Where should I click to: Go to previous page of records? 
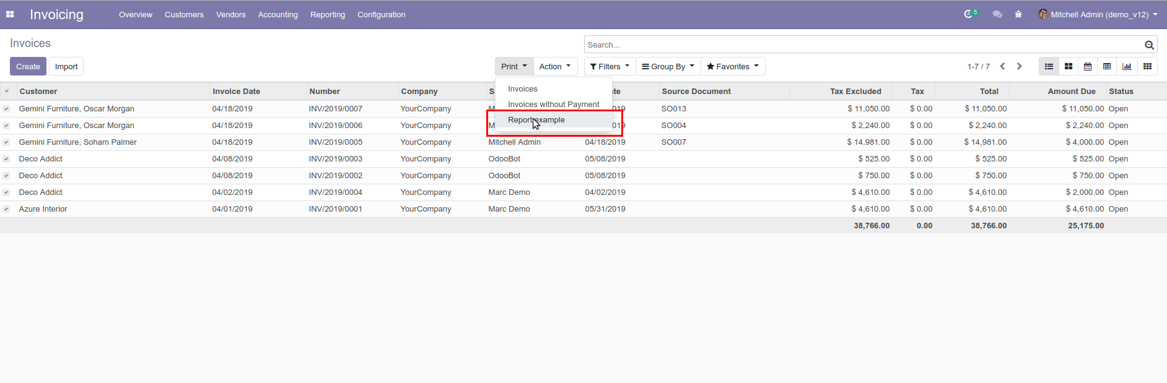(x=1002, y=66)
